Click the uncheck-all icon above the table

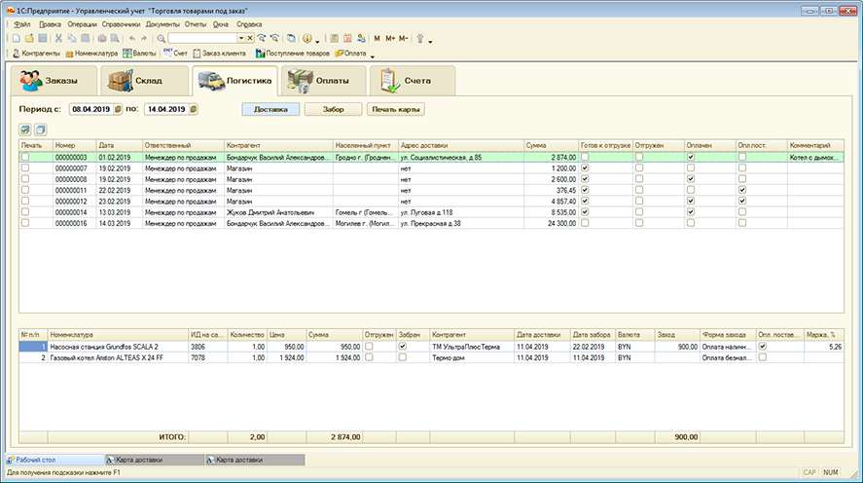40,130
